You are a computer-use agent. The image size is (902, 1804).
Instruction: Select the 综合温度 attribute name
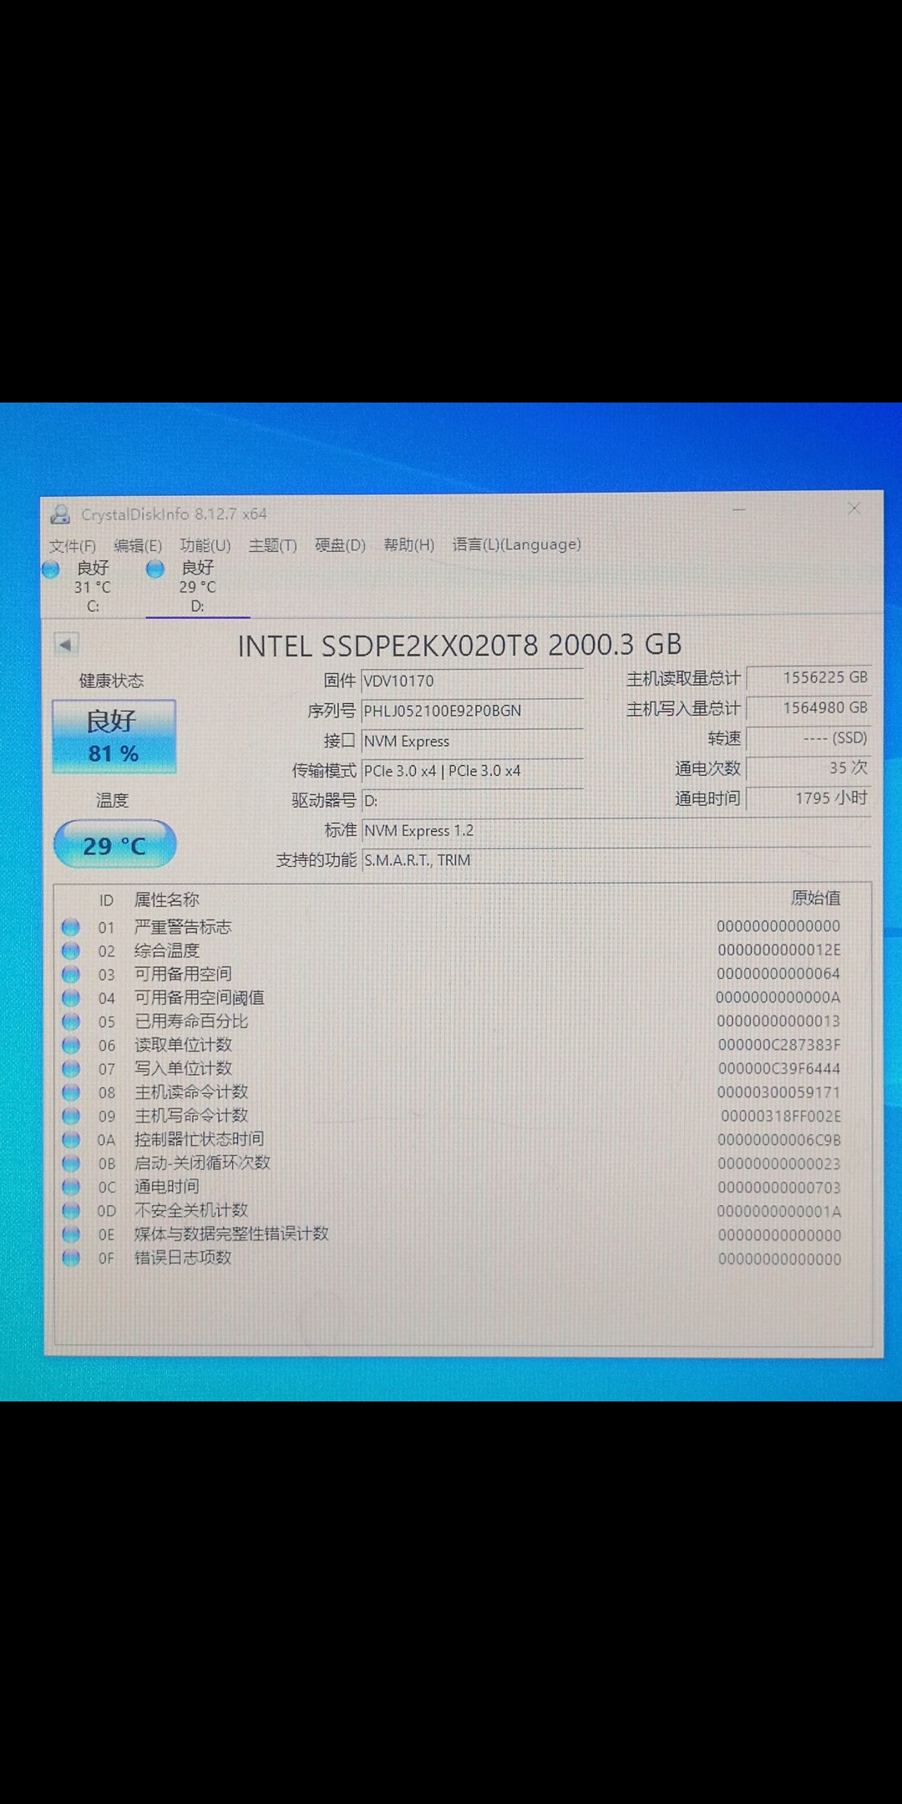[167, 950]
